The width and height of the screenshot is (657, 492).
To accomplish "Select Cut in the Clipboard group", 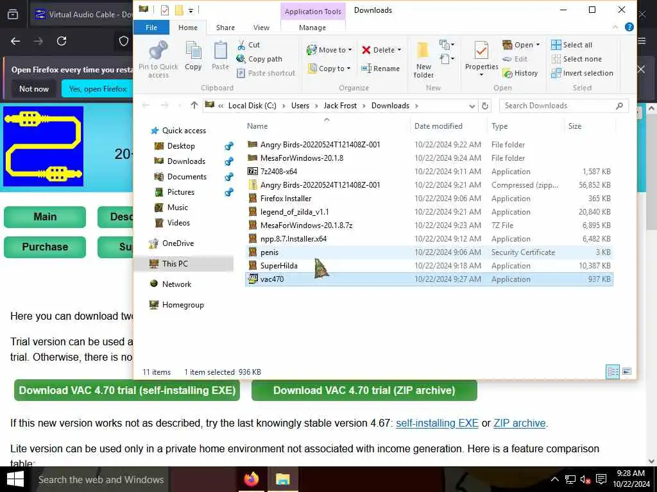I will click(x=248, y=45).
